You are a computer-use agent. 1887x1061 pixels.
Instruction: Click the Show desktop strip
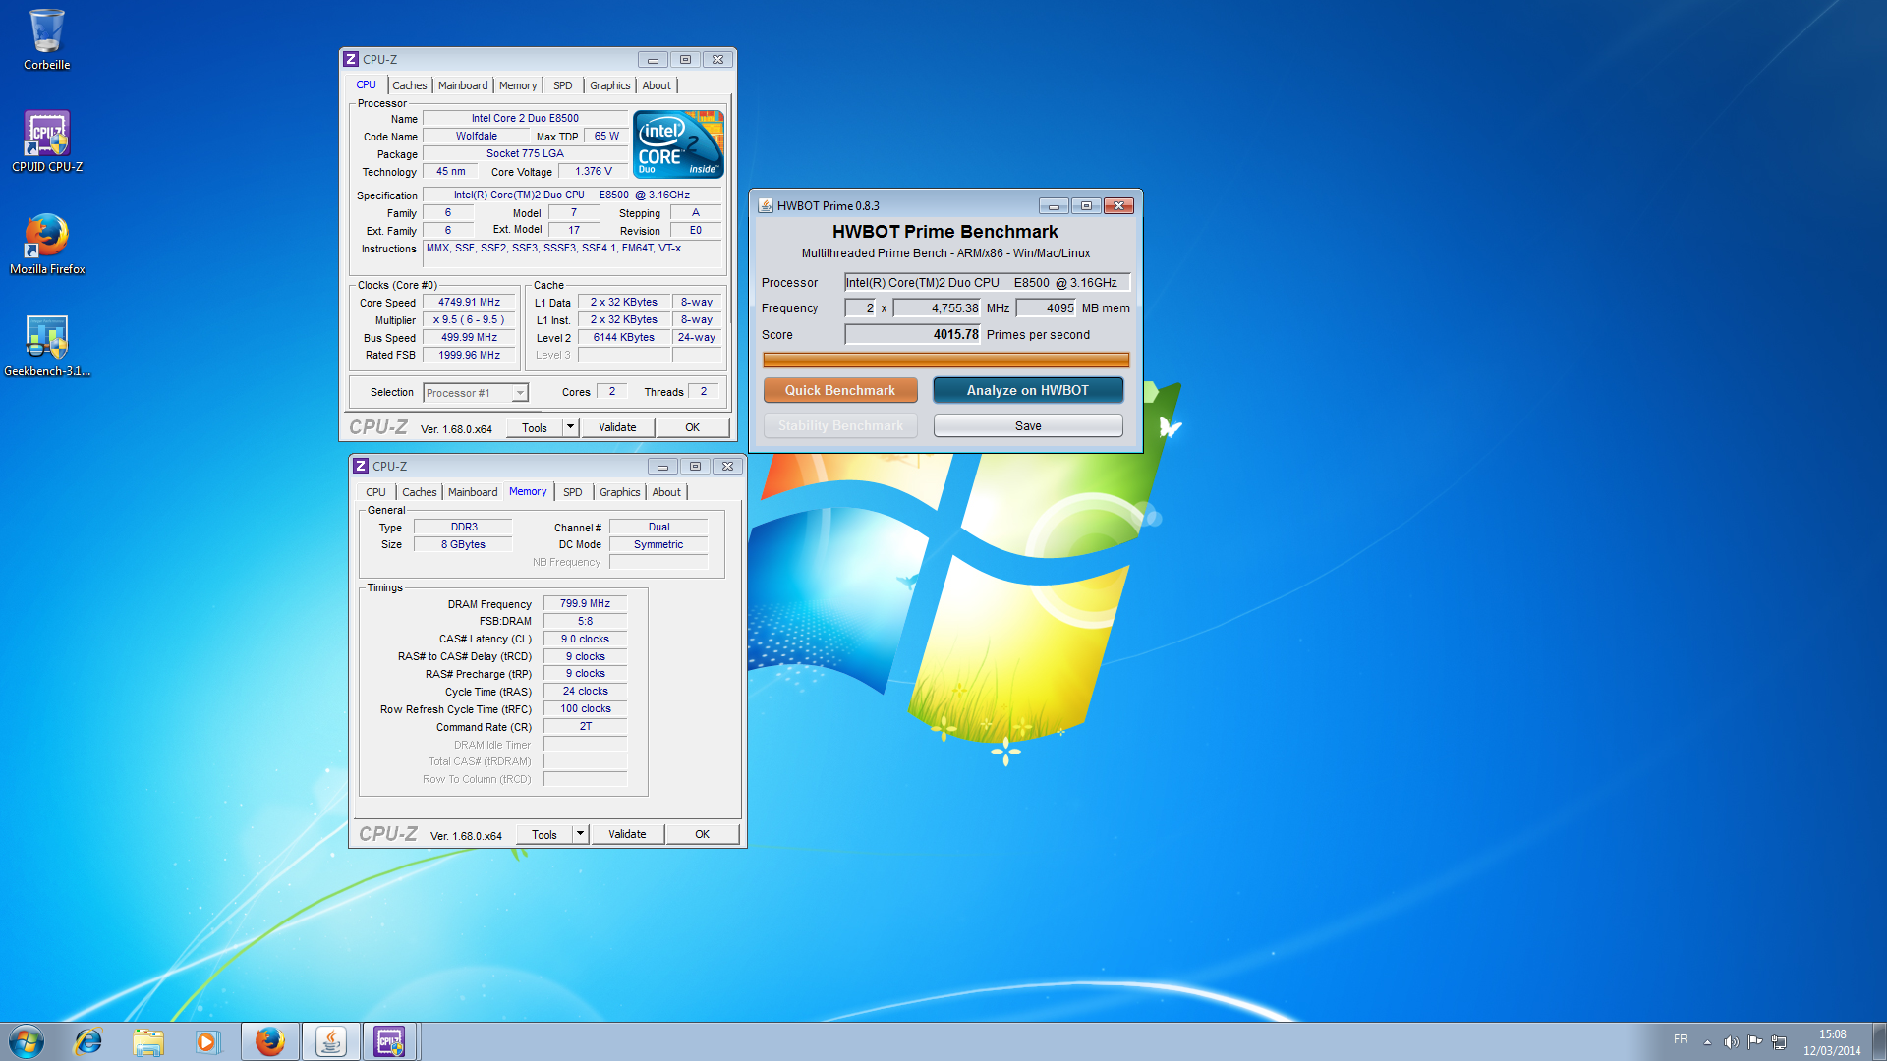(x=1880, y=1041)
